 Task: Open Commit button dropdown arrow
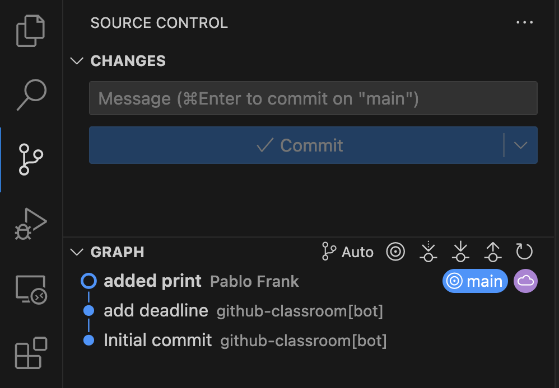(x=520, y=145)
